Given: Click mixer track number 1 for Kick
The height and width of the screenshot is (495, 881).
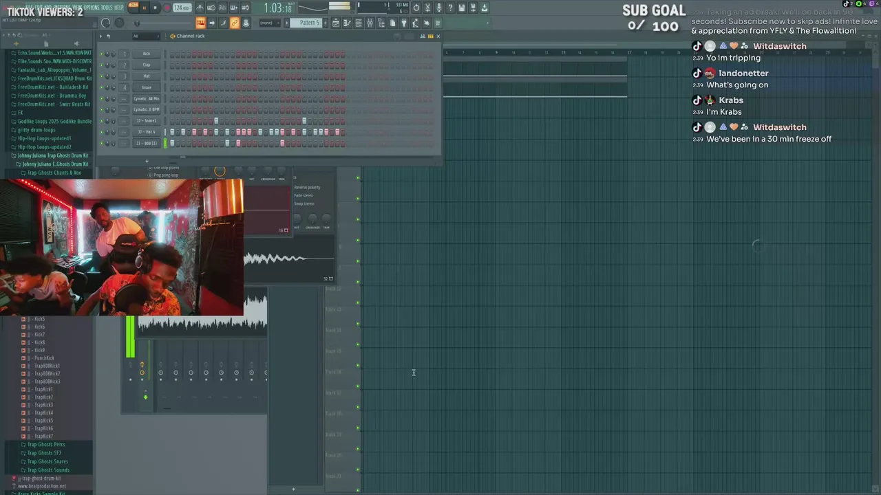Looking at the screenshot, I should tap(125, 54).
